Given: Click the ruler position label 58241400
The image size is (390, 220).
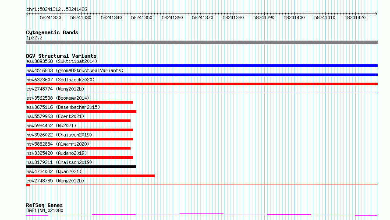Looking at the screenshot, I should [294, 17].
